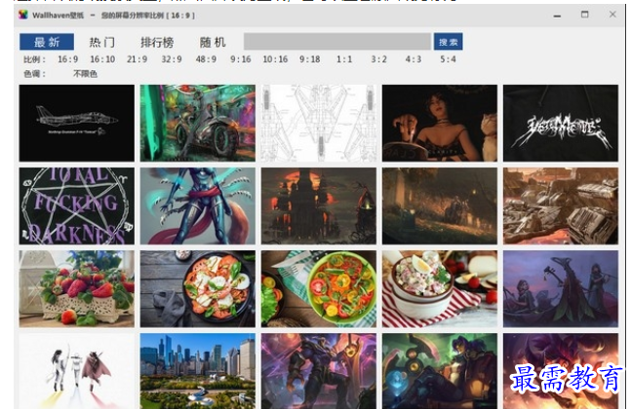Pick the 9:18 ratio filter
The width and height of the screenshot is (631, 409).
coord(310,59)
